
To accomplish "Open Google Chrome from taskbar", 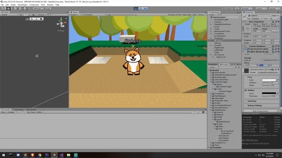I will pyautogui.click(x=40, y=155).
